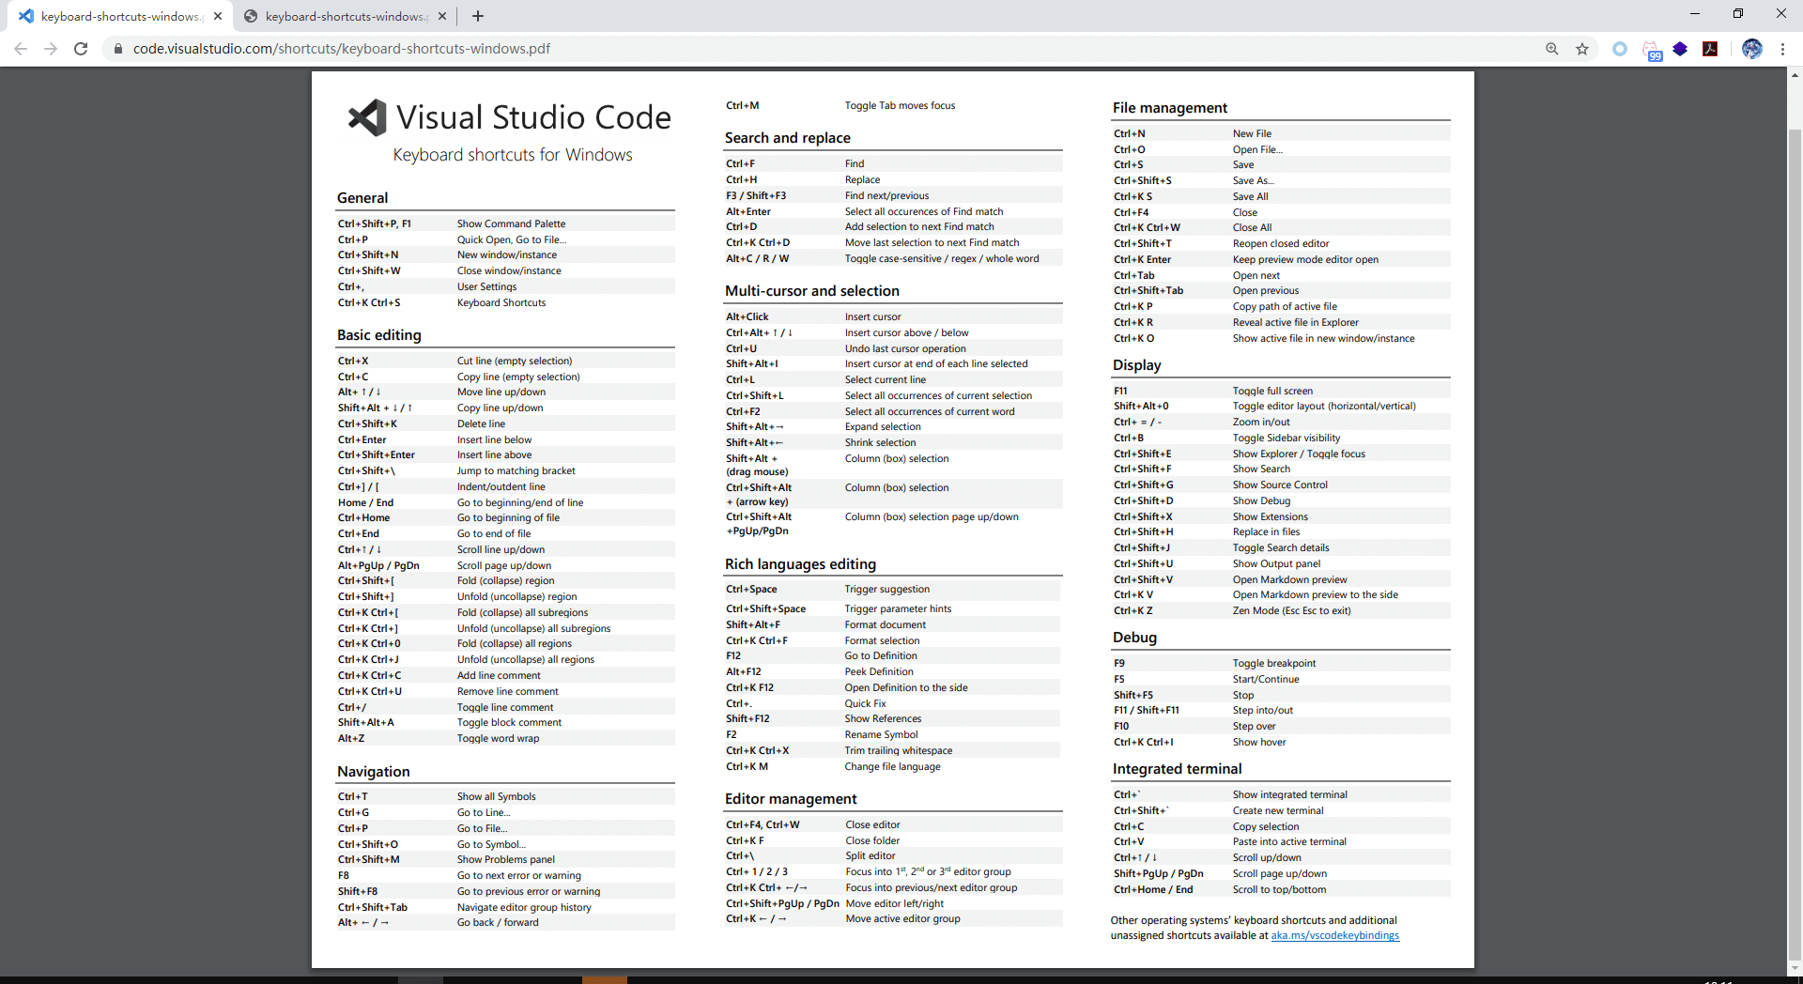Click 'Paste into active terminal' text
1803x984 pixels.
click(1289, 841)
